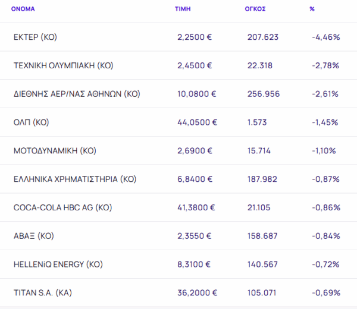Sort by the % column header
The height and width of the screenshot is (309, 357).
(312, 9)
